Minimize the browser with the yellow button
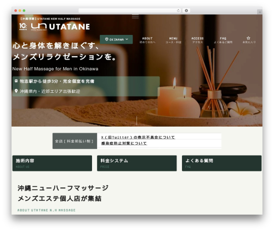Image resolution: width=274 pixels, height=231 pixels. point(20,10)
